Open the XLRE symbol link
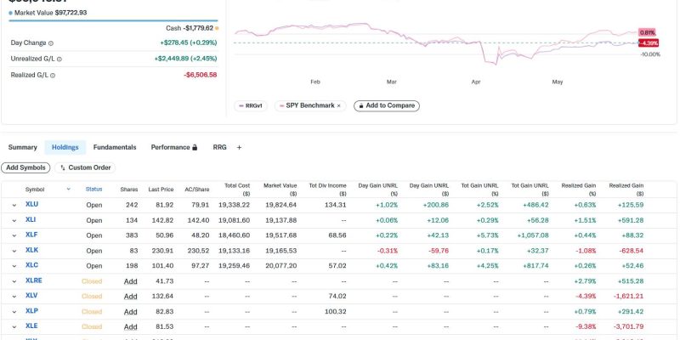The height and width of the screenshot is (340, 680). [x=34, y=280]
